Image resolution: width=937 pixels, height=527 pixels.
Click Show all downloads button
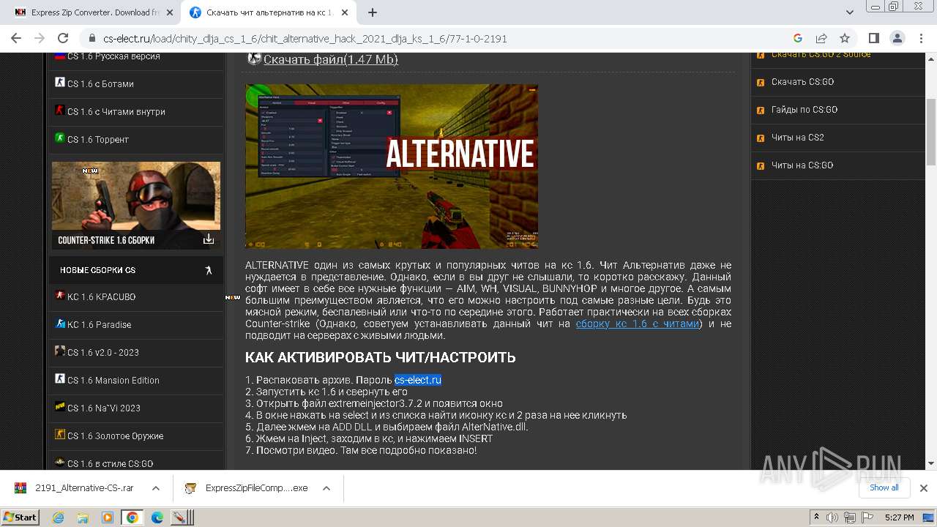click(884, 488)
